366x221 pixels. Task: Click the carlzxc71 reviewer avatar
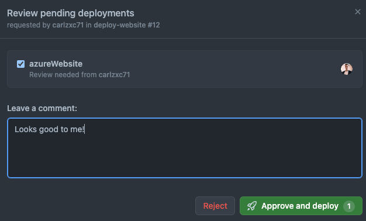coord(347,69)
